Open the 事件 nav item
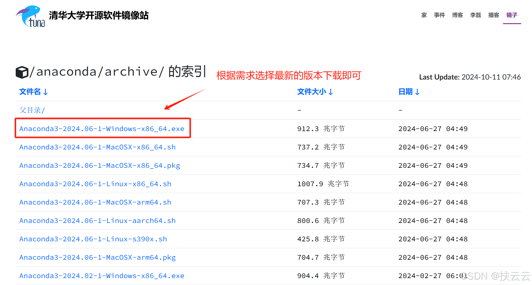Screen dimensions: 532x285 439,15
